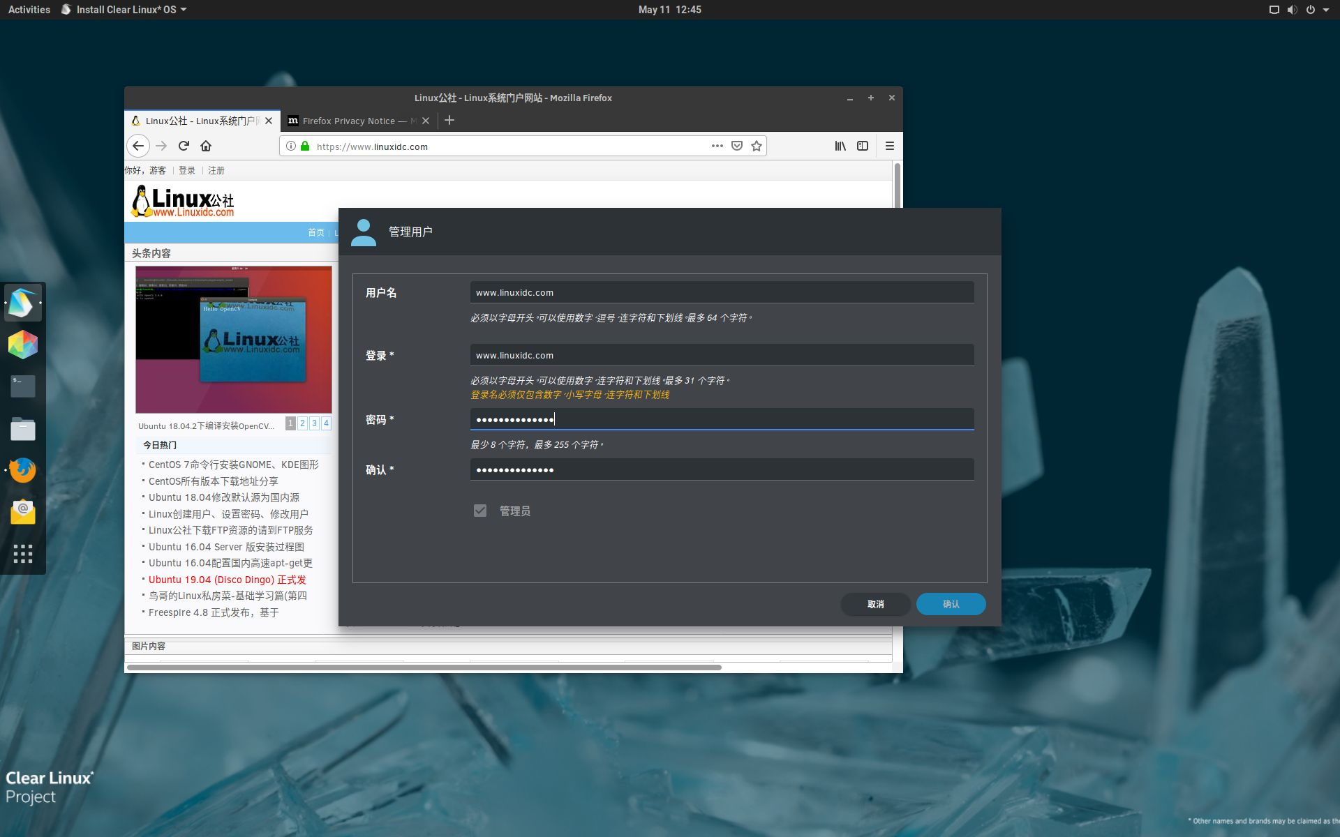Click the browser horizontal scrollbar

(x=424, y=668)
